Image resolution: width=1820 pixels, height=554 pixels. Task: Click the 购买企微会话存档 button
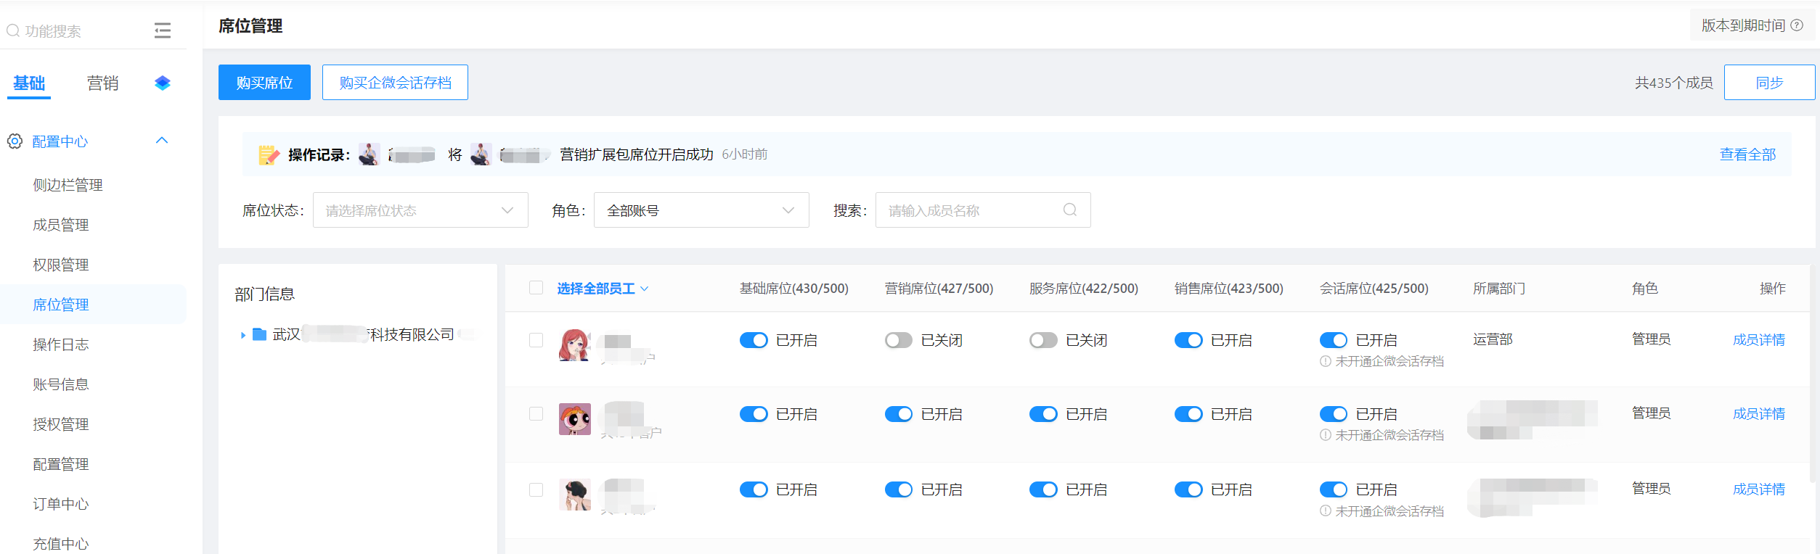tap(395, 83)
